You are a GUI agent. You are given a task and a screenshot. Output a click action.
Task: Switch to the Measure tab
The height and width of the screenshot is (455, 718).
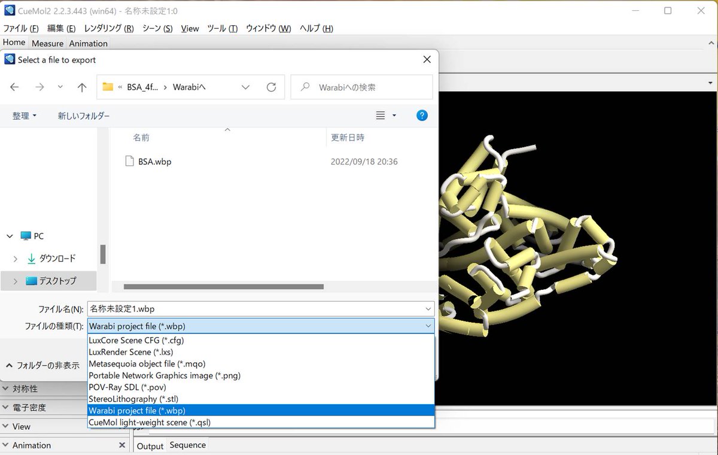click(x=47, y=43)
